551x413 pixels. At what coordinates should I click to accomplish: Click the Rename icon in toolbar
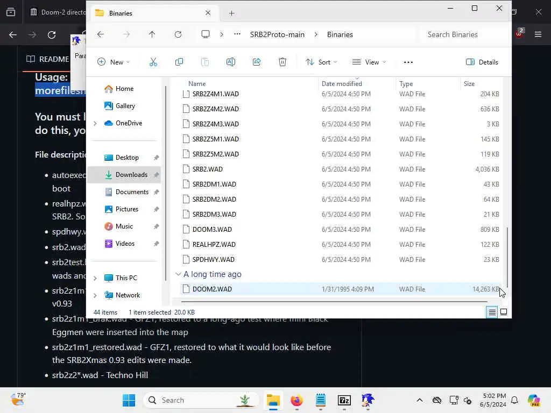(230, 62)
